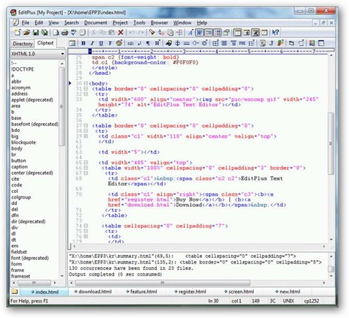Screen dimensions: 349x318
Task: Run the spell check ABC icon
Action: (73, 33)
